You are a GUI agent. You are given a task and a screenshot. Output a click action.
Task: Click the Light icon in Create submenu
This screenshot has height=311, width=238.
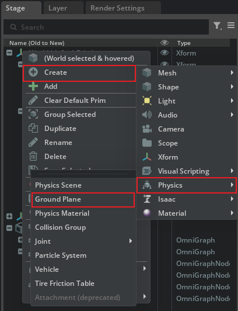click(x=147, y=101)
